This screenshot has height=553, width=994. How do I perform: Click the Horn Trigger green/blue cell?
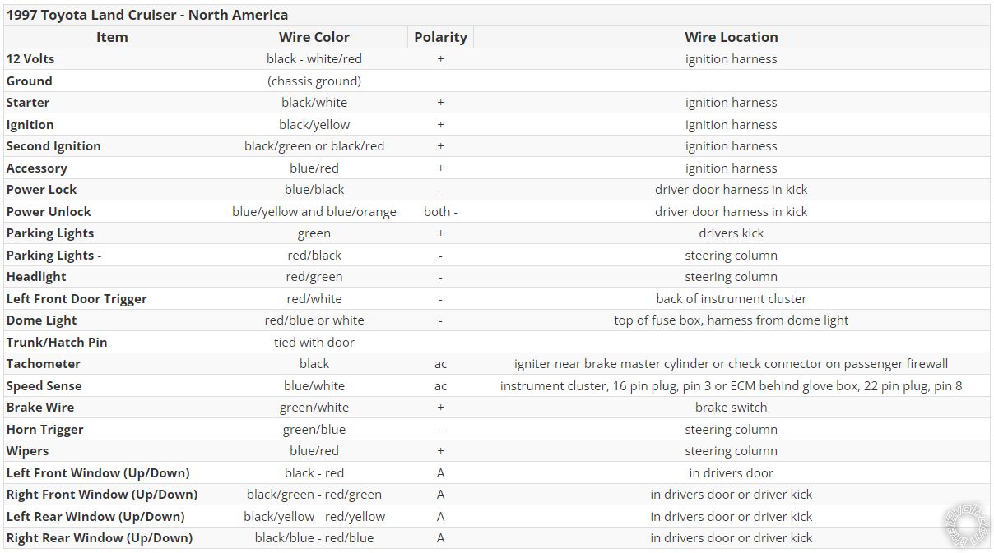click(314, 429)
